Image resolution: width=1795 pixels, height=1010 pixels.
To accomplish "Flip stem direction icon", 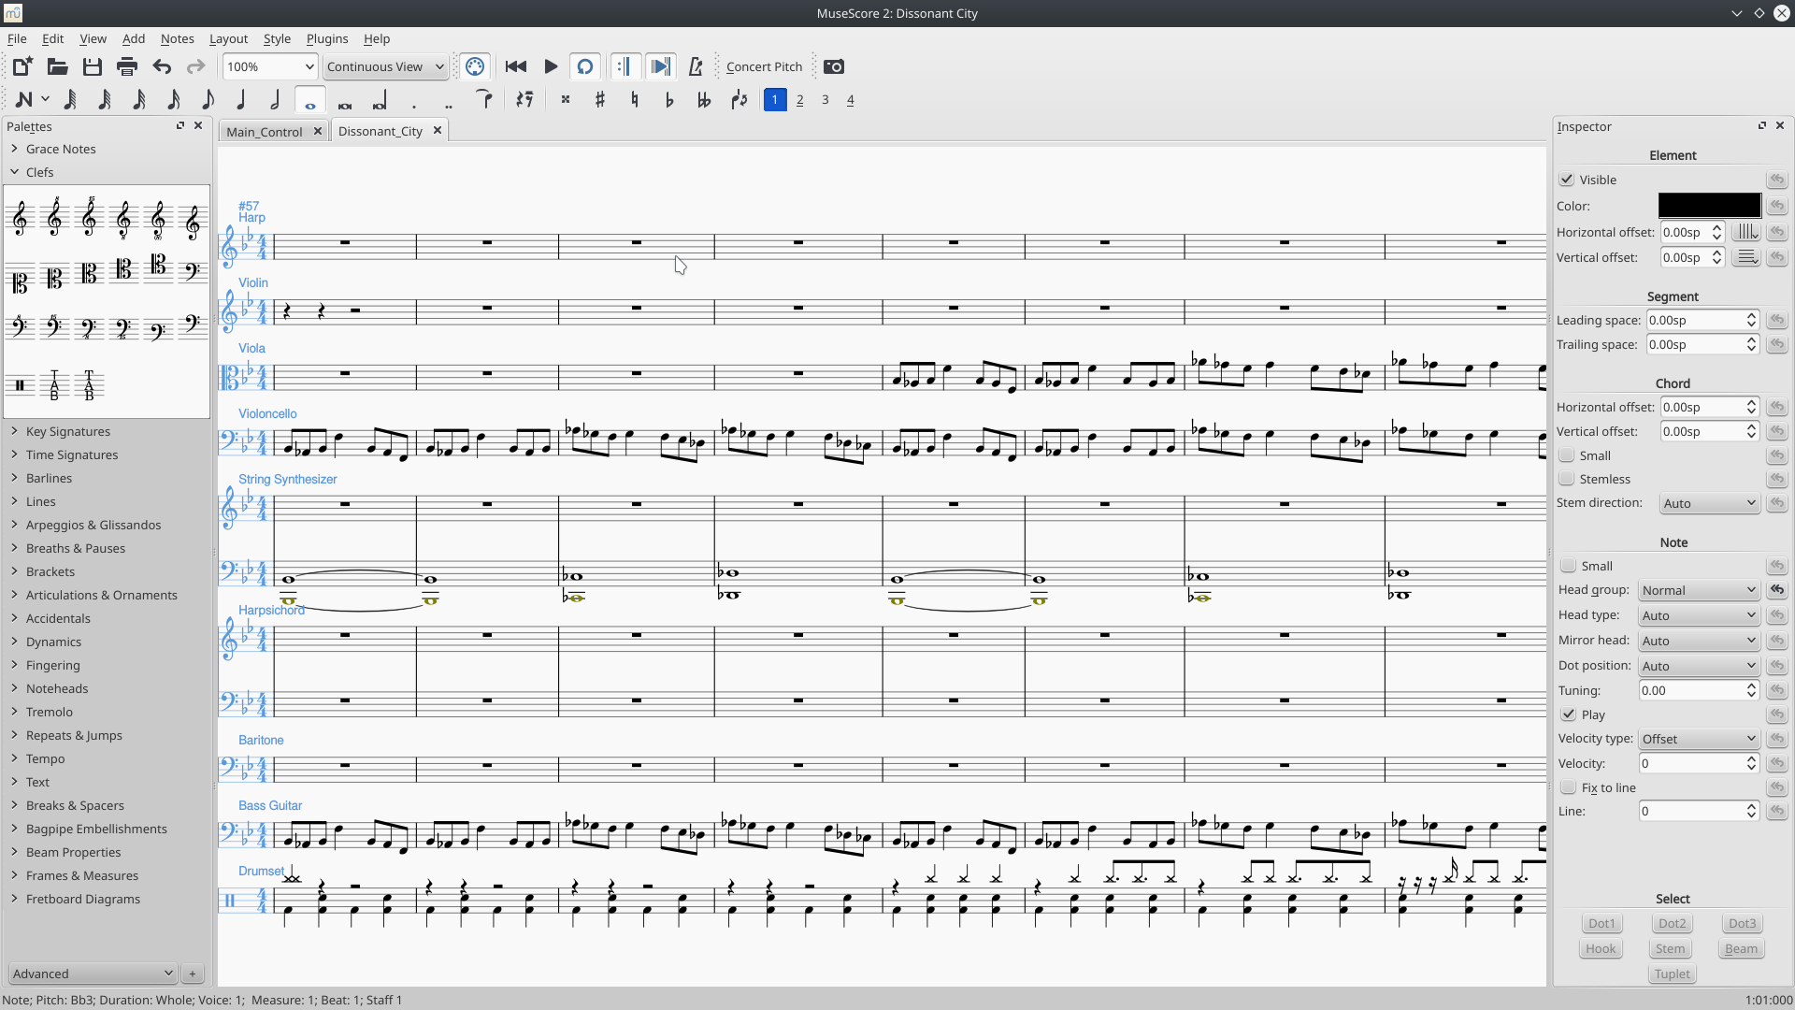I will pyautogui.click(x=740, y=100).
